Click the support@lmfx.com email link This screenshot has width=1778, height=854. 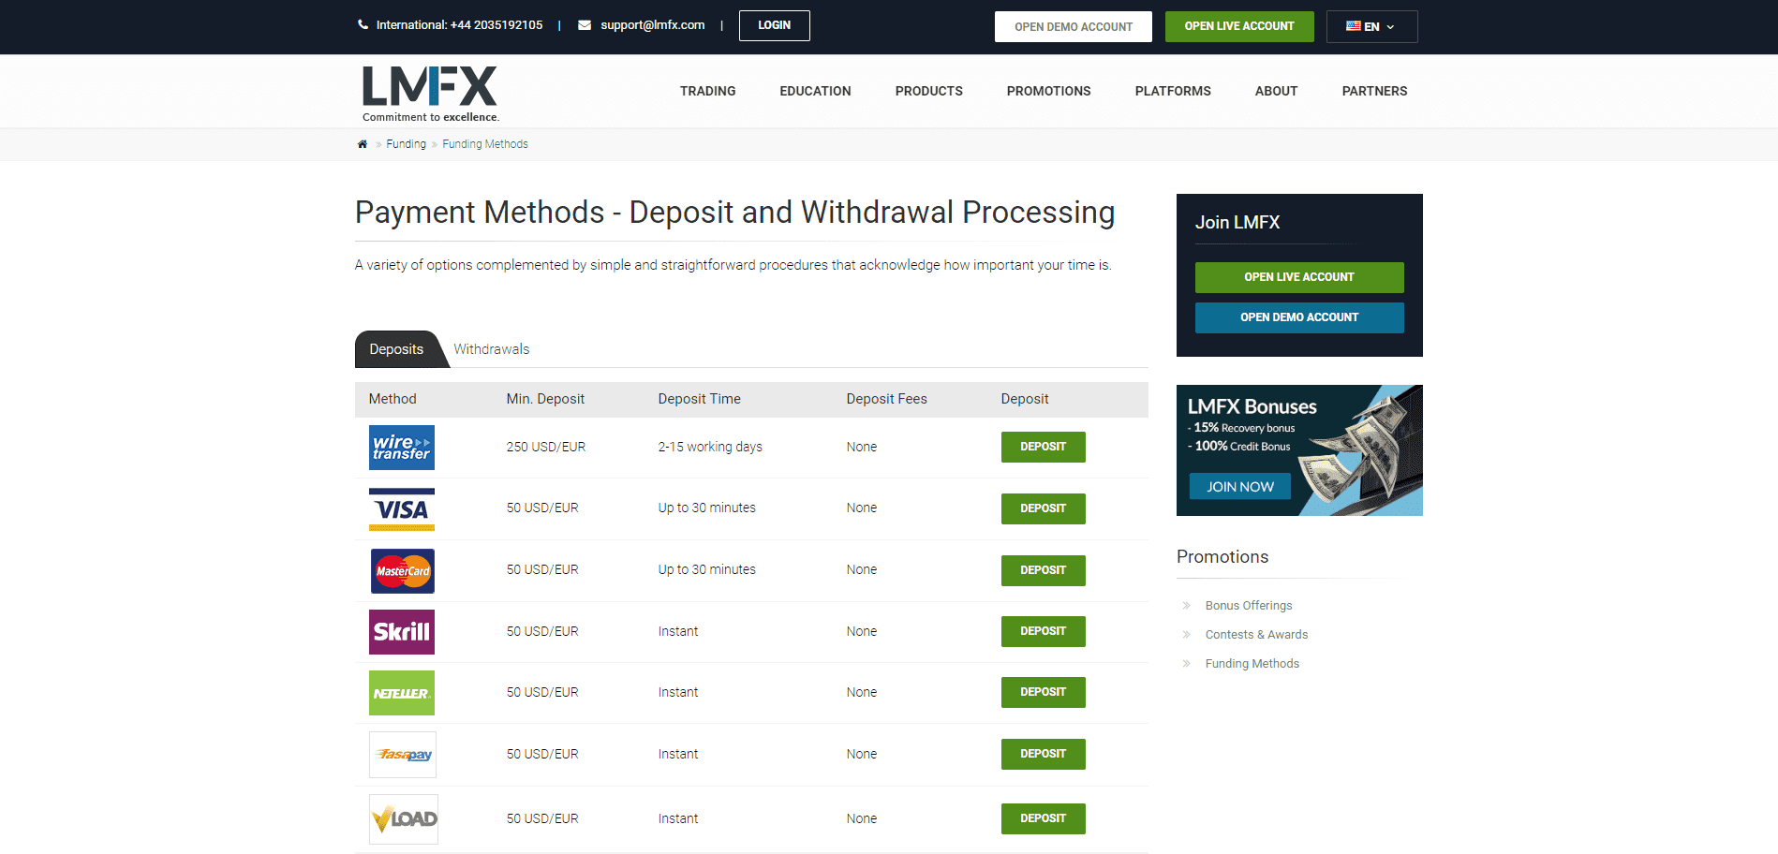[x=652, y=24]
